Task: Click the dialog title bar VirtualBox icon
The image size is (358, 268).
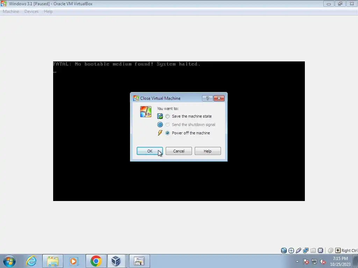Action: 136,98
